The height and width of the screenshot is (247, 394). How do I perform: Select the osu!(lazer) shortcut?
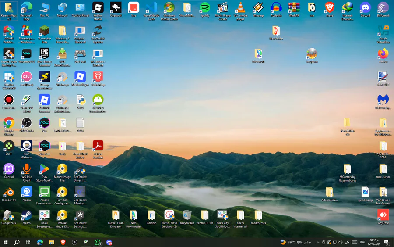click(27, 79)
